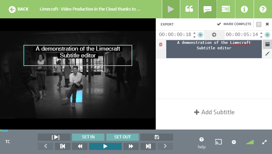
Task: Open the list rows tab in the top bar
Action: tap(226, 9)
